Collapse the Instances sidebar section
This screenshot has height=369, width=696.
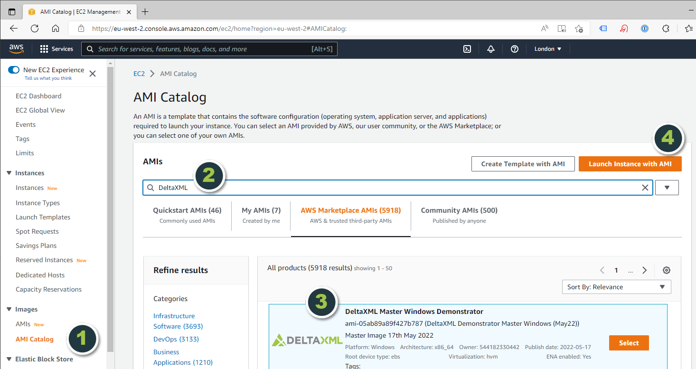(x=9, y=173)
